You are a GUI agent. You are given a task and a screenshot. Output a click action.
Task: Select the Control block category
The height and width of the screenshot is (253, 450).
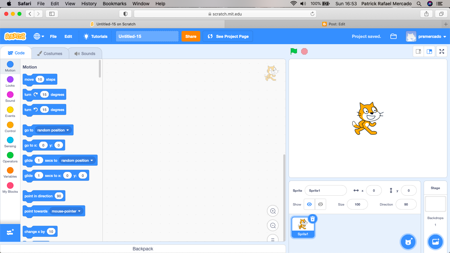pyautogui.click(x=10, y=127)
